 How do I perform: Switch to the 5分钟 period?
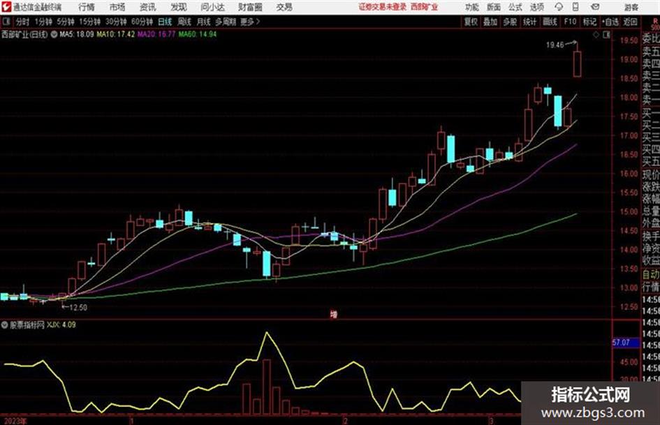[x=66, y=22]
